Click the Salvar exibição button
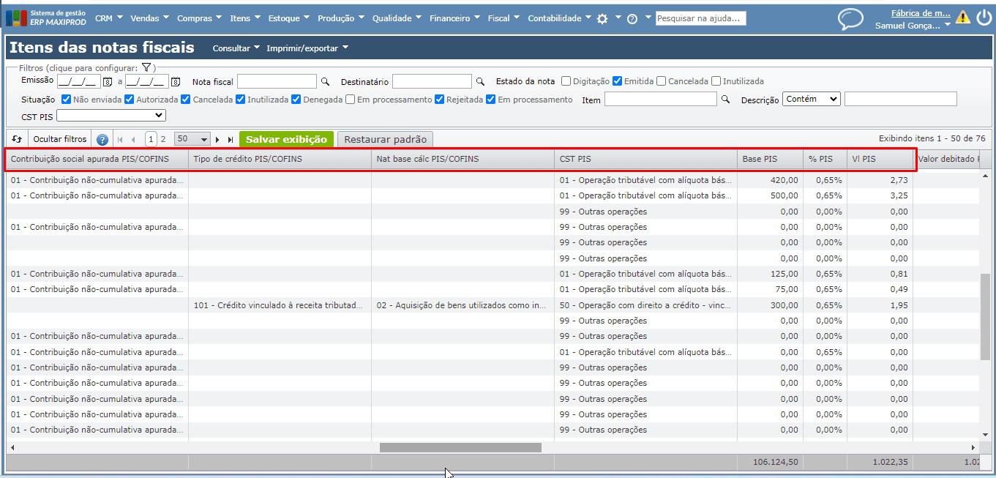Image resolution: width=996 pixels, height=478 pixels. (x=286, y=139)
